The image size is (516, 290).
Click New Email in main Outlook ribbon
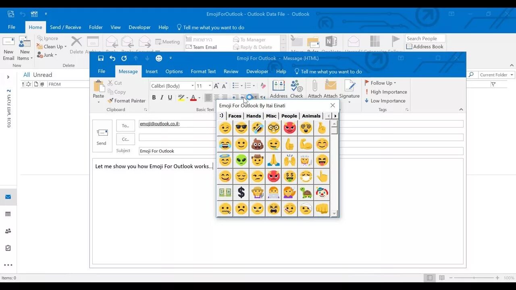[8, 49]
